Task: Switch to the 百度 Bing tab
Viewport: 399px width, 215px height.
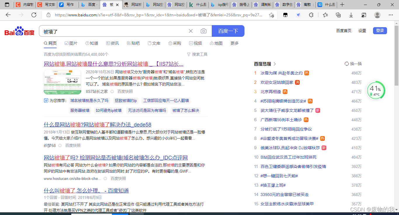Action: 89,5
